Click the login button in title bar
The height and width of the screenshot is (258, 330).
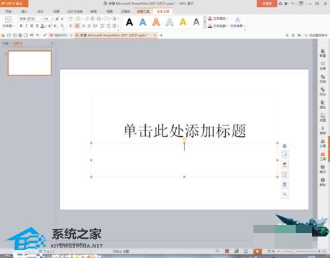coord(267,3)
